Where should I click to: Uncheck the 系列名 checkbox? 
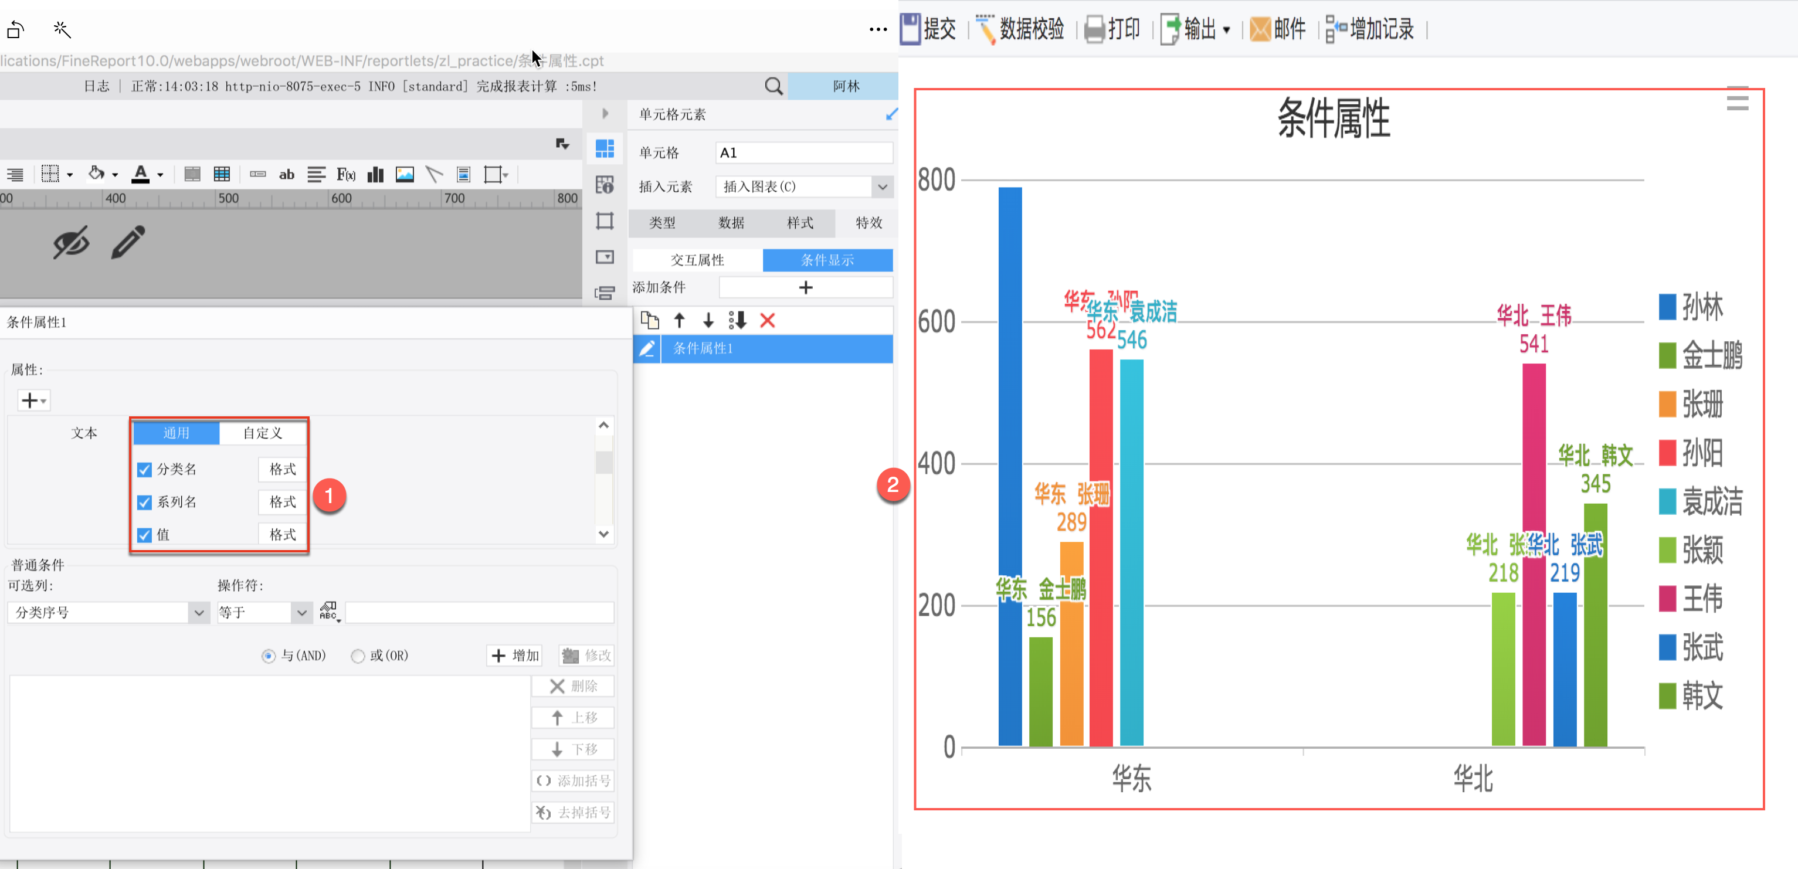144,503
